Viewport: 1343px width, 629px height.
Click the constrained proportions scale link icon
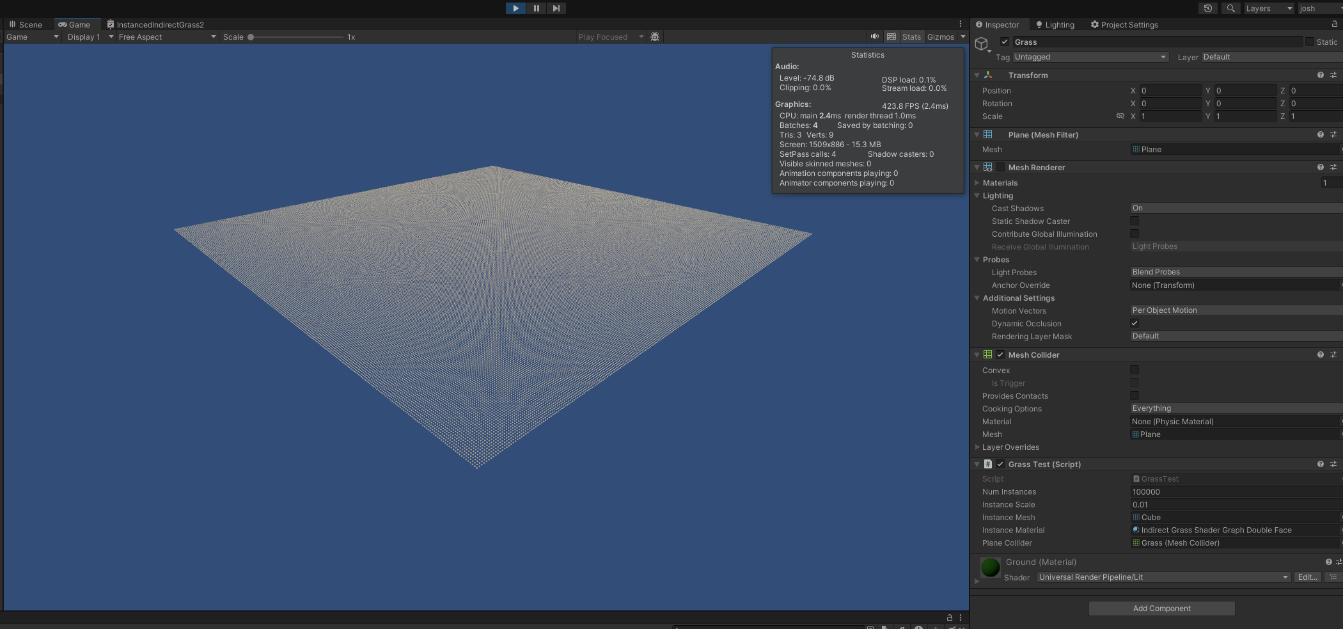[1120, 116]
